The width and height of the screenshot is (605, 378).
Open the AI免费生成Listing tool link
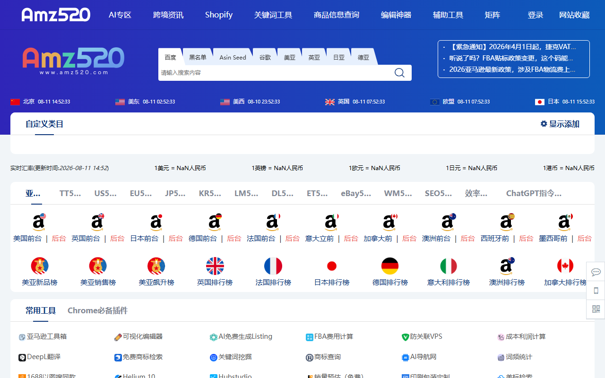coord(241,336)
